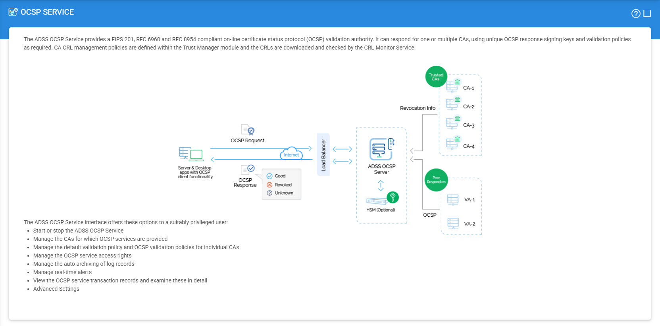The height and width of the screenshot is (326, 660).
Task: Click the square maximize panel icon
Action: pos(647,13)
